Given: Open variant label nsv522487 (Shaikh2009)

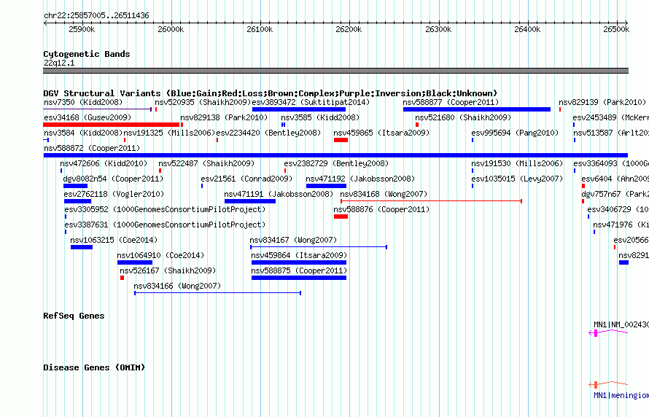Looking at the screenshot, I should click(x=206, y=163).
